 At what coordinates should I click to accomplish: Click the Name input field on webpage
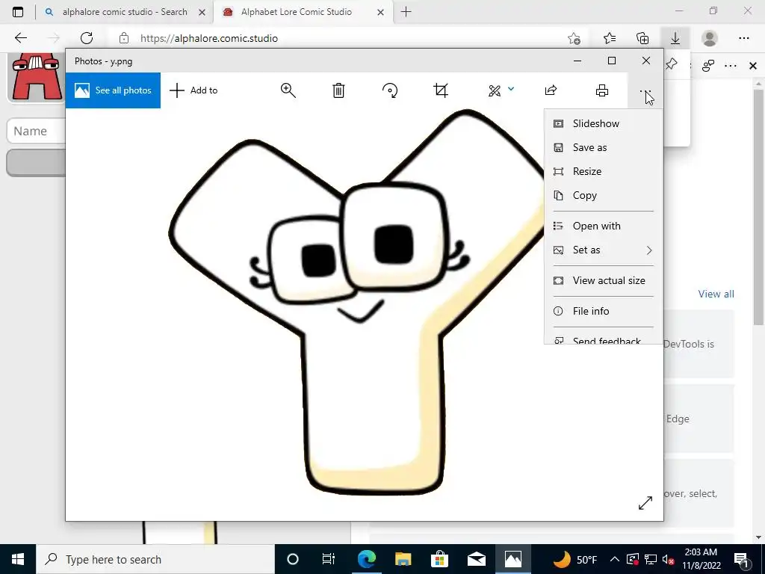37,131
